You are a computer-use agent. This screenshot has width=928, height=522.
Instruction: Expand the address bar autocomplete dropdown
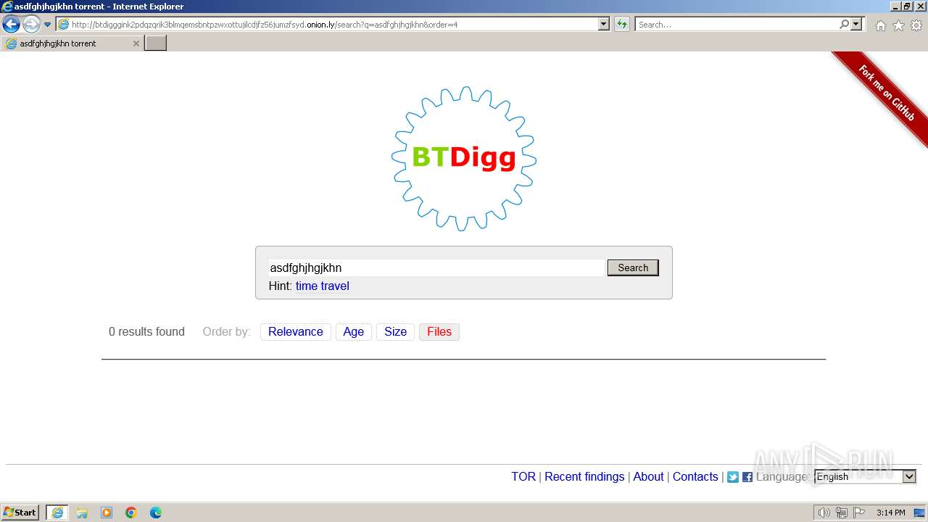coord(604,24)
